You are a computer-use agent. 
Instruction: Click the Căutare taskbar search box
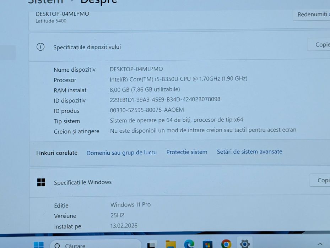pos(96,244)
